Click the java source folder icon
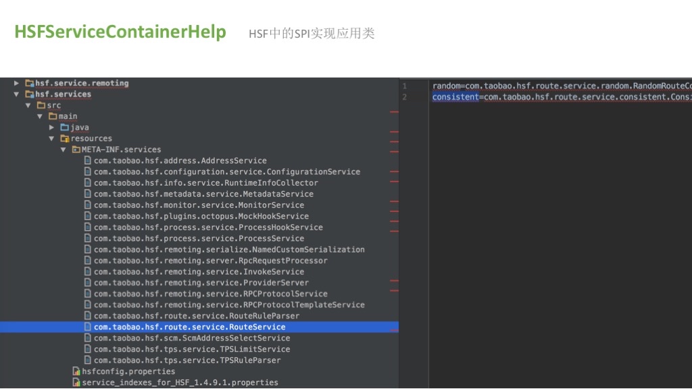692x389 pixels. (64, 127)
